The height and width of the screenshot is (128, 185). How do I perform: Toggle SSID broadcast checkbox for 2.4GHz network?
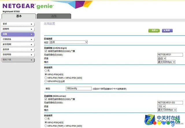tap(46, 51)
